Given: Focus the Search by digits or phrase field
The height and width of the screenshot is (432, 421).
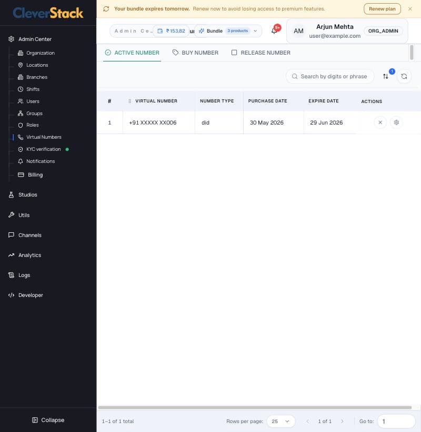Looking at the screenshot, I should [x=330, y=76].
